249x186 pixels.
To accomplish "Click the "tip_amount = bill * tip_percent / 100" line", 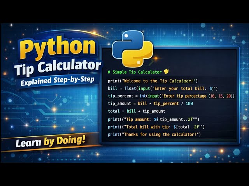I will point(150,103).
